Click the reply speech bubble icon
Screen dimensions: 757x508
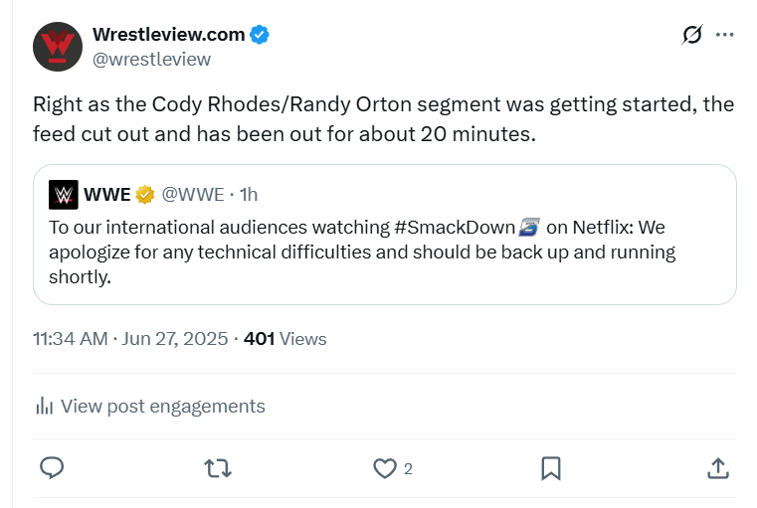[53, 468]
